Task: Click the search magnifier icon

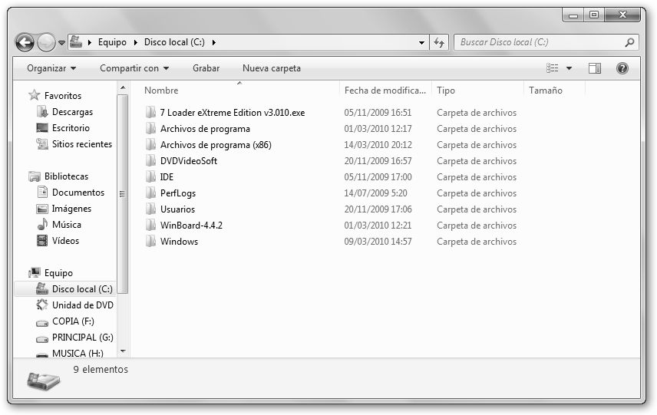Action: pyautogui.click(x=629, y=43)
